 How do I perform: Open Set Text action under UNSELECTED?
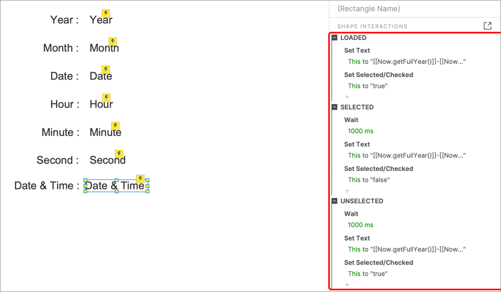tap(357, 238)
